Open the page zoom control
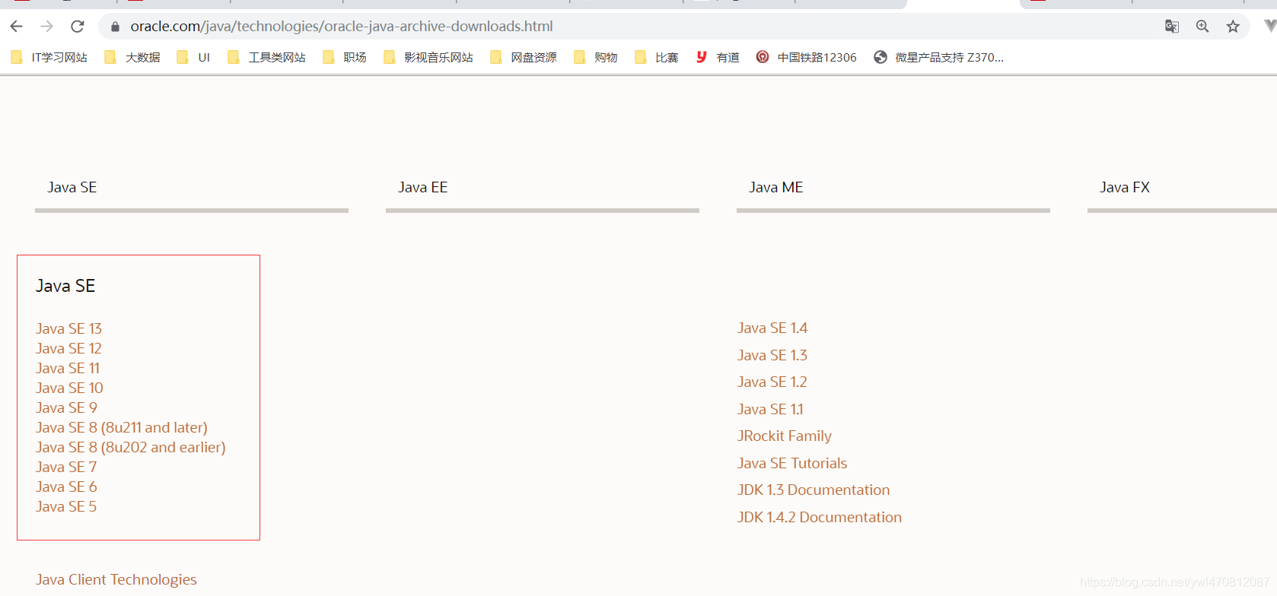The width and height of the screenshot is (1277, 596). [1202, 27]
